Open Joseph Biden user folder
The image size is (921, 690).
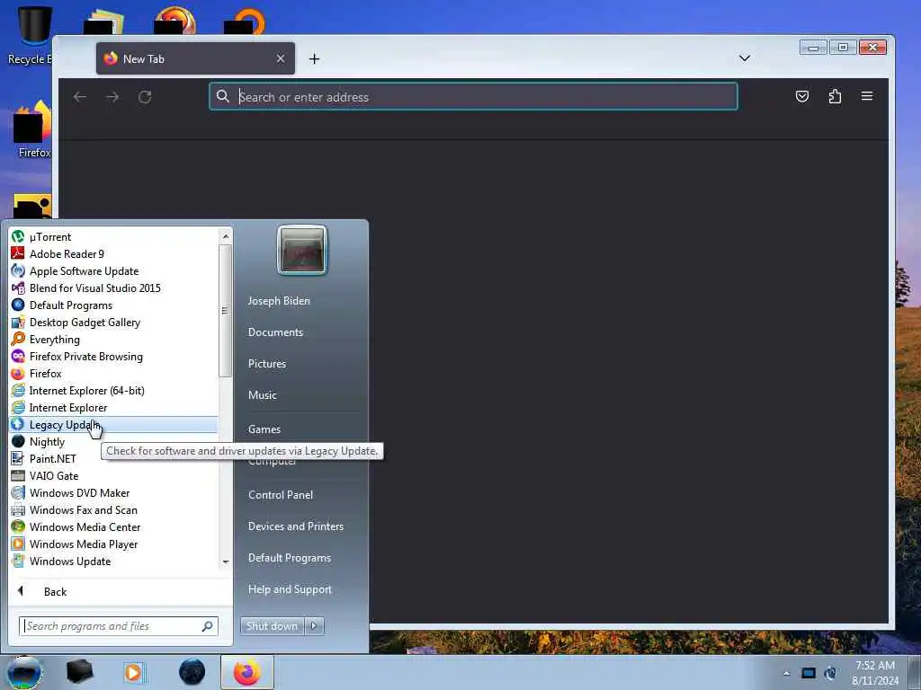279,300
